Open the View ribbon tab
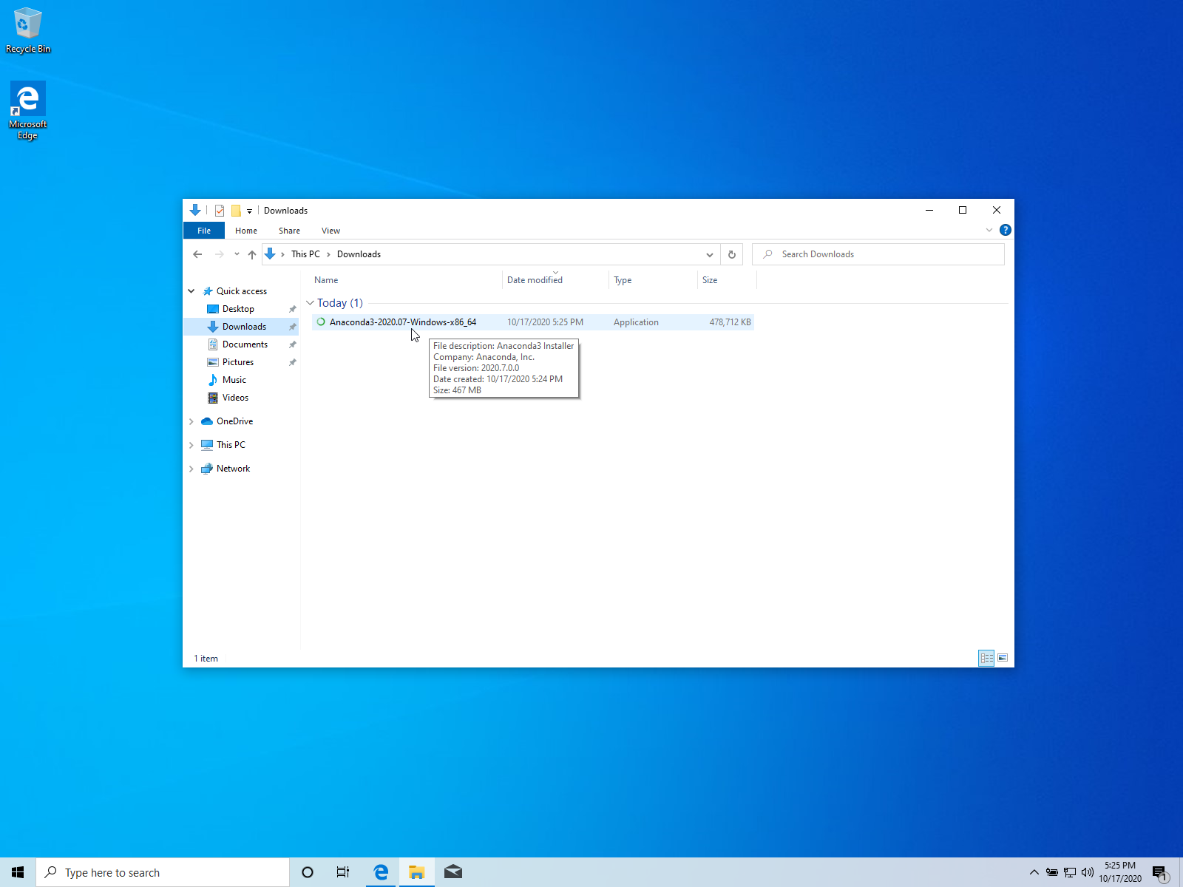The image size is (1183, 887). (331, 231)
